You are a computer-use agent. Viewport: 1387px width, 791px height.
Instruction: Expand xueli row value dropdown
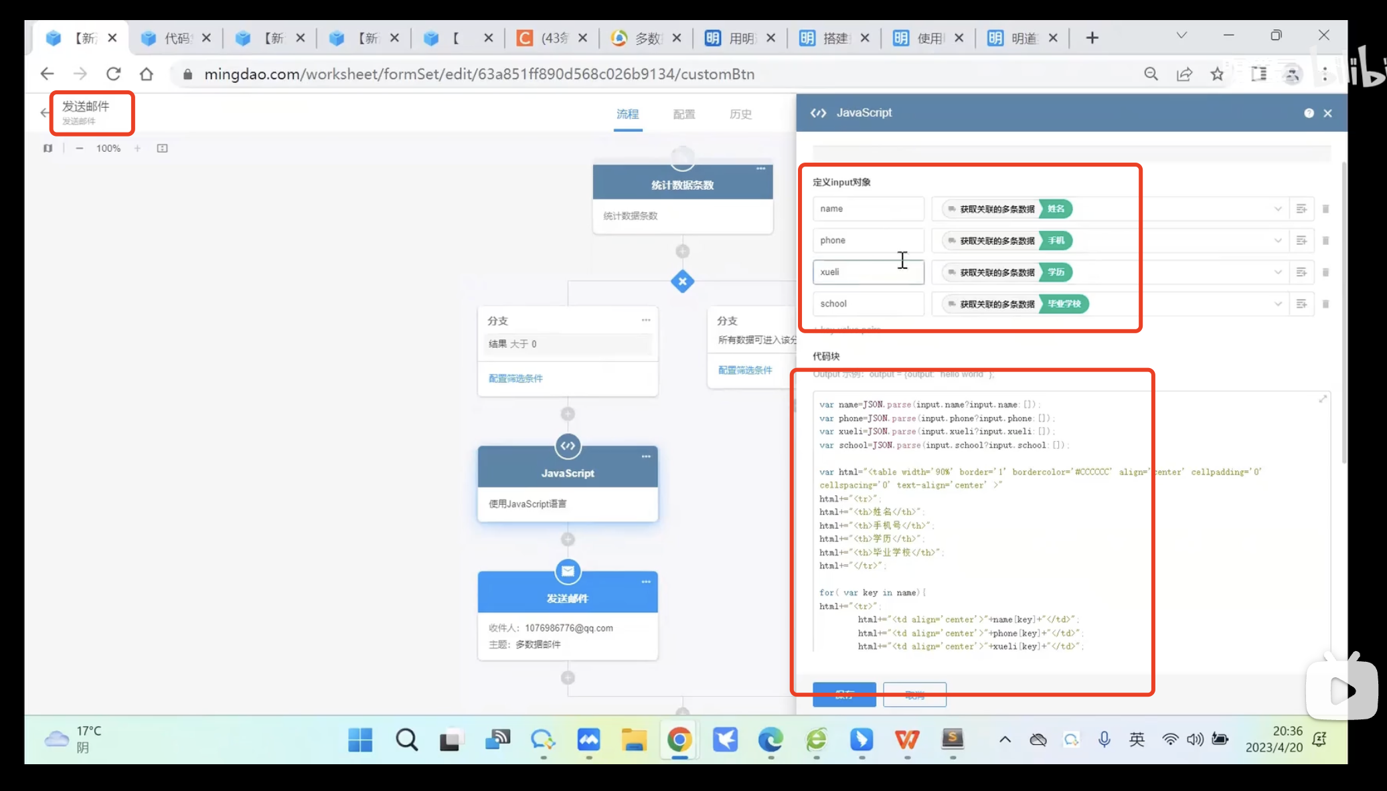pyautogui.click(x=1277, y=272)
